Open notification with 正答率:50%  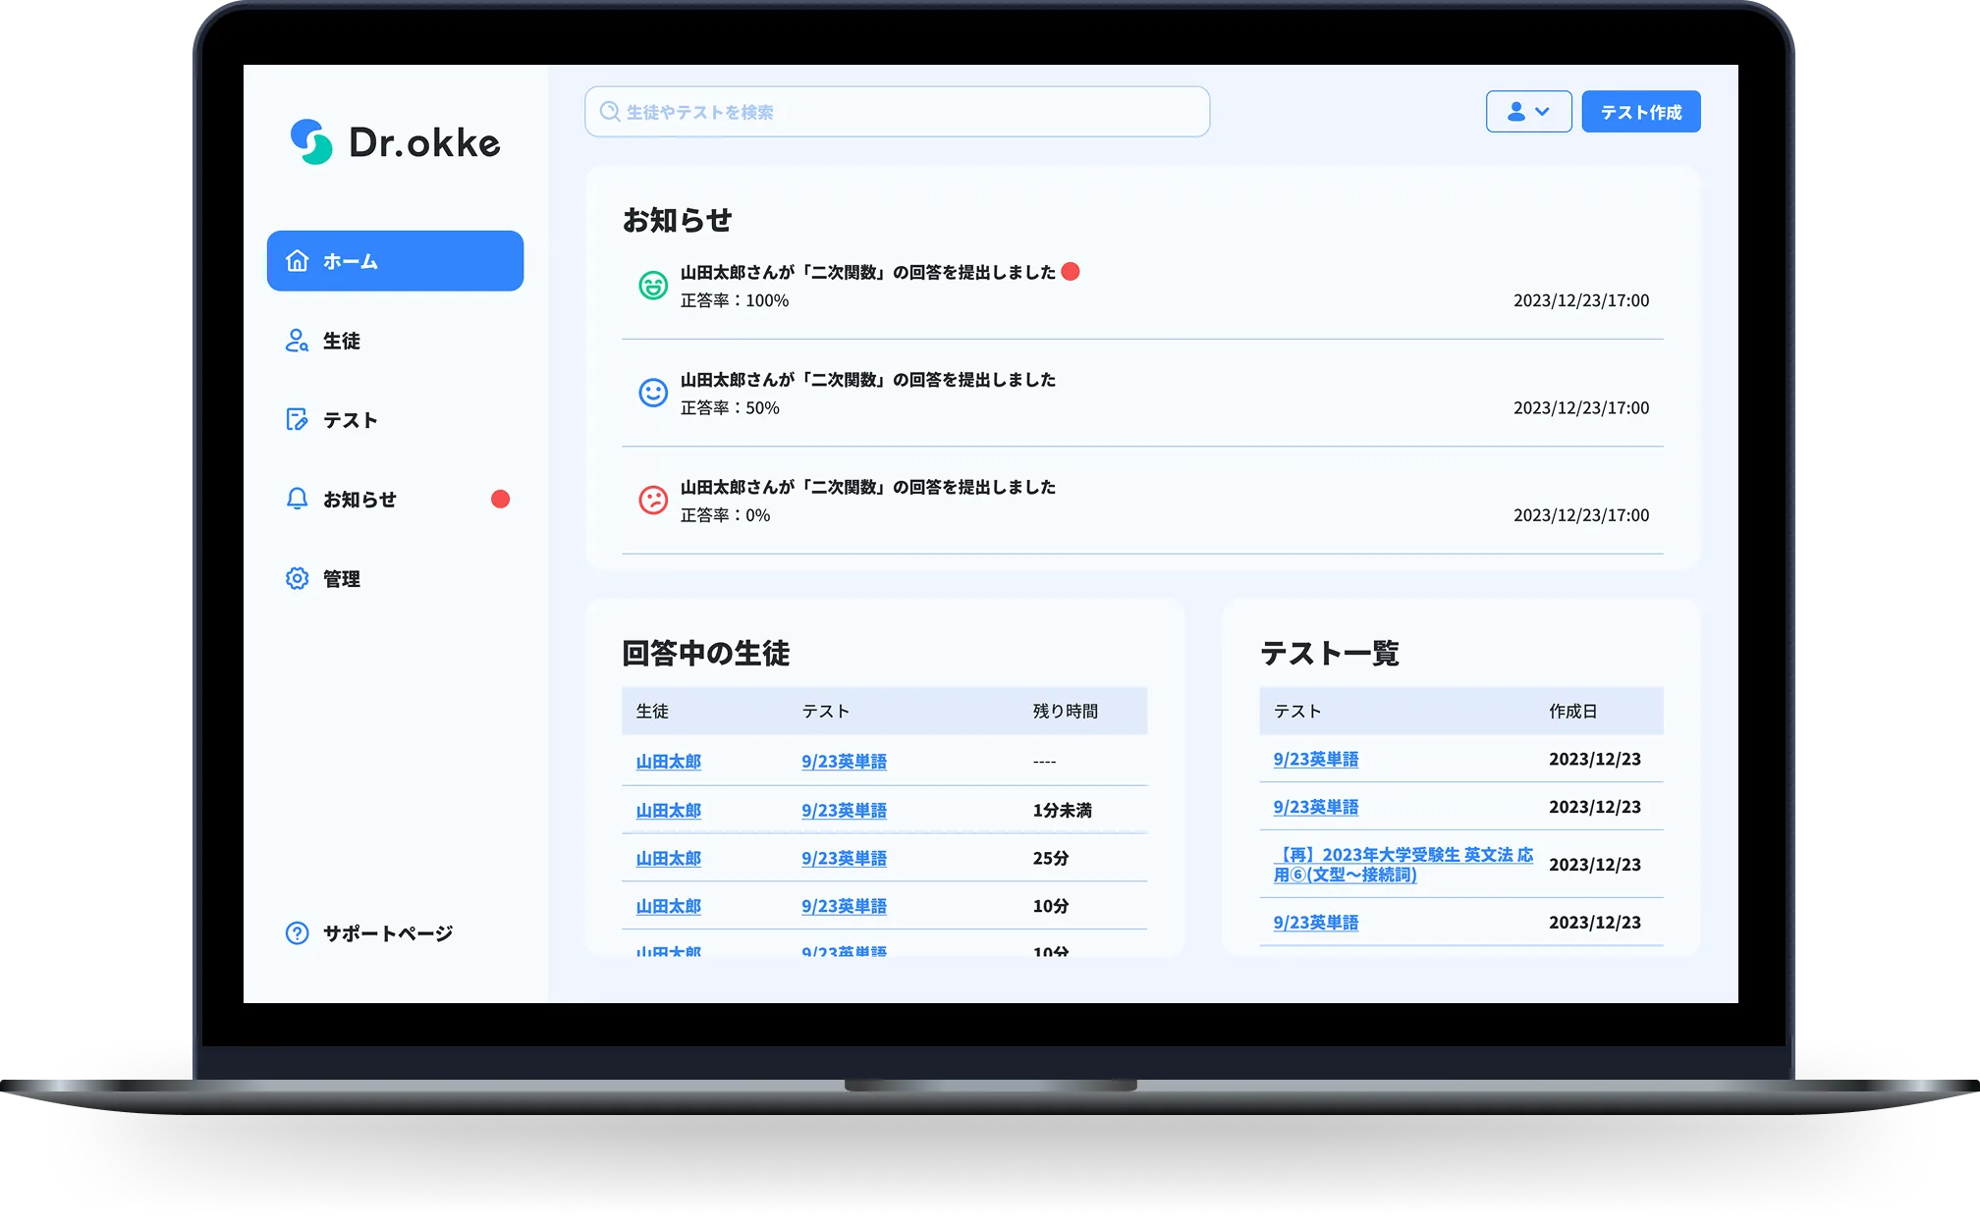click(1142, 393)
